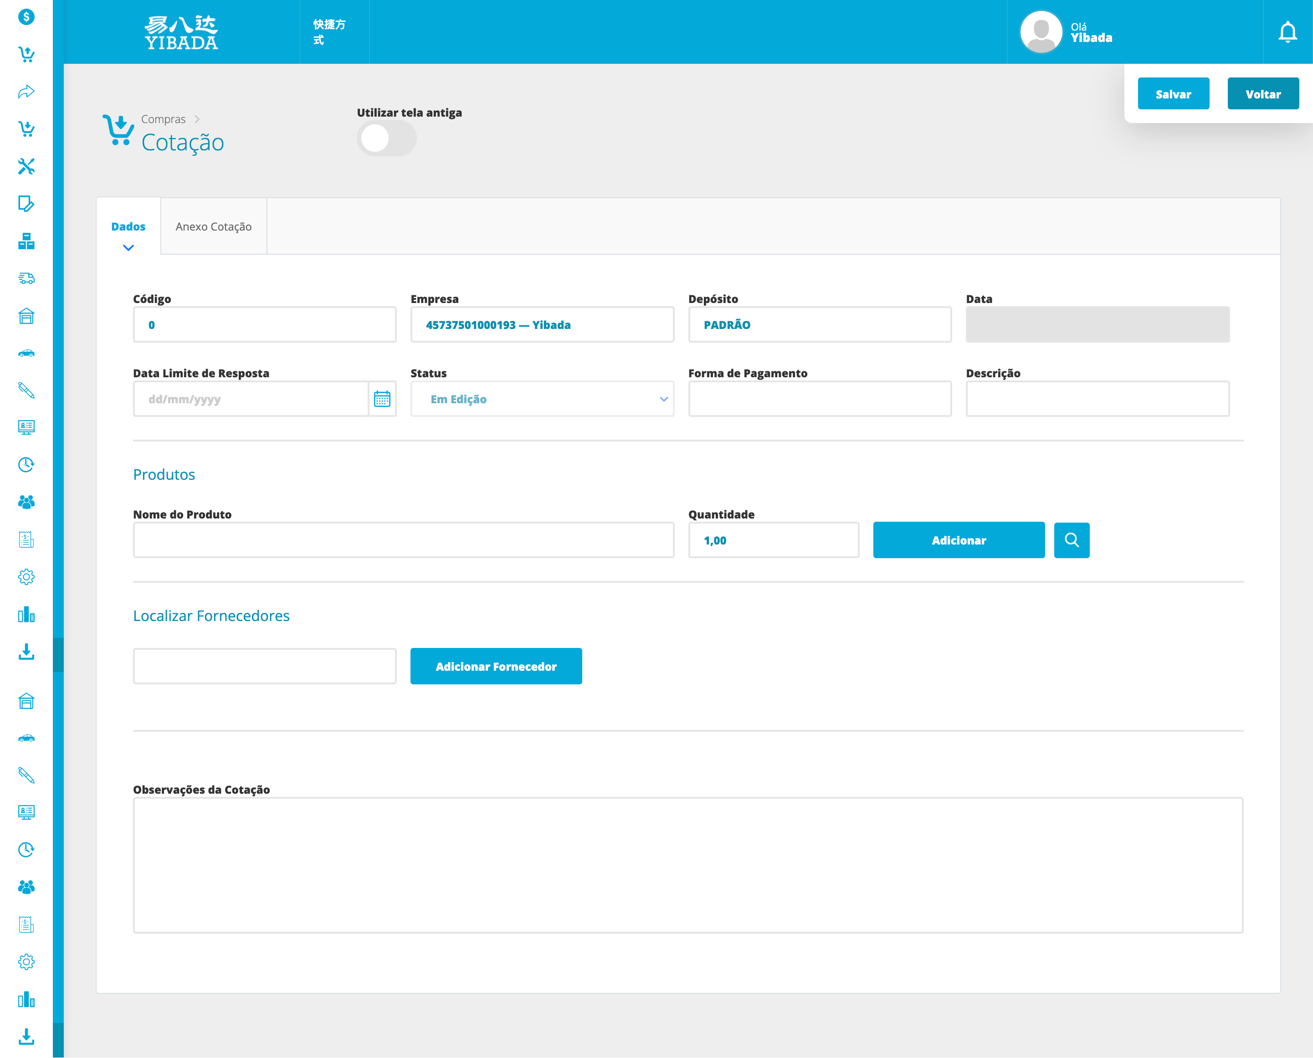Click the notification bell icon

point(1287,32)
